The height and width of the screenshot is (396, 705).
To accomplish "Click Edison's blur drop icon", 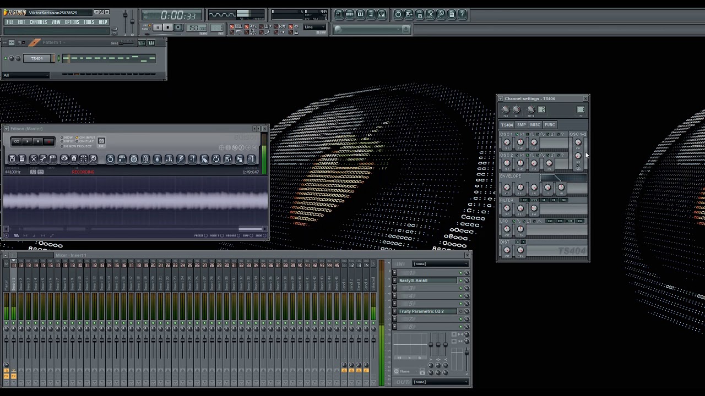I will pyautogui.click(x=158, y=159).
